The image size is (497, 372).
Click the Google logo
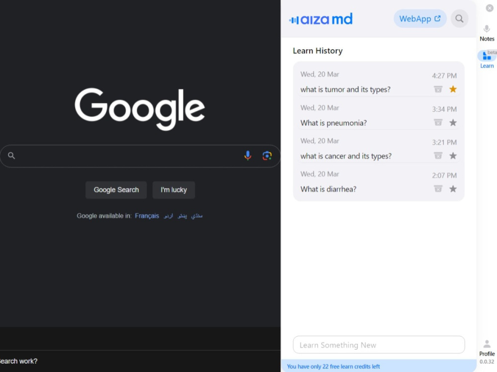[140, 109]
